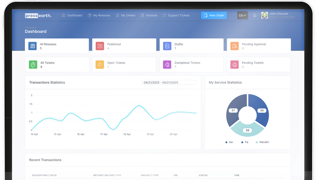Click the pressearth logo
Screen dimensions: 317x180
38,15
